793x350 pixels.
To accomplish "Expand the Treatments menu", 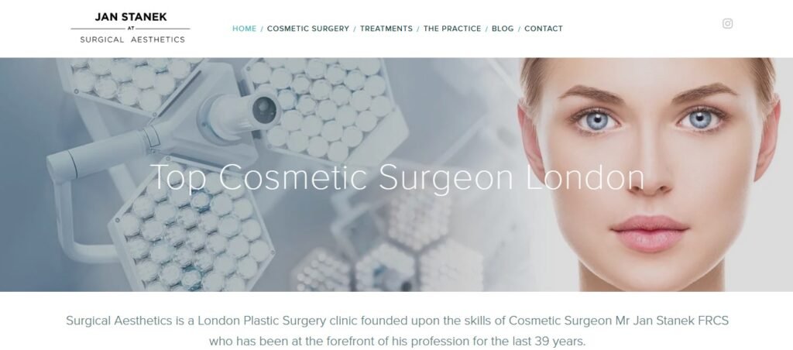I will tap(386, 29).
